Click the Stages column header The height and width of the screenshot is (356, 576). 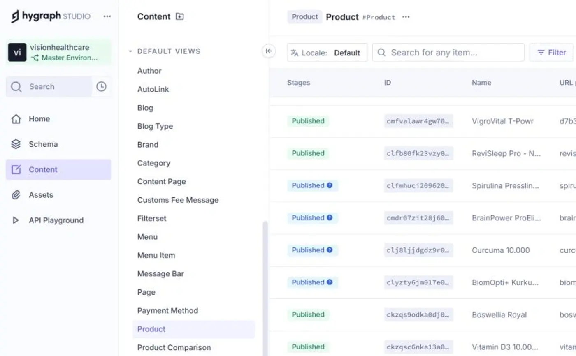click(299, 83)
